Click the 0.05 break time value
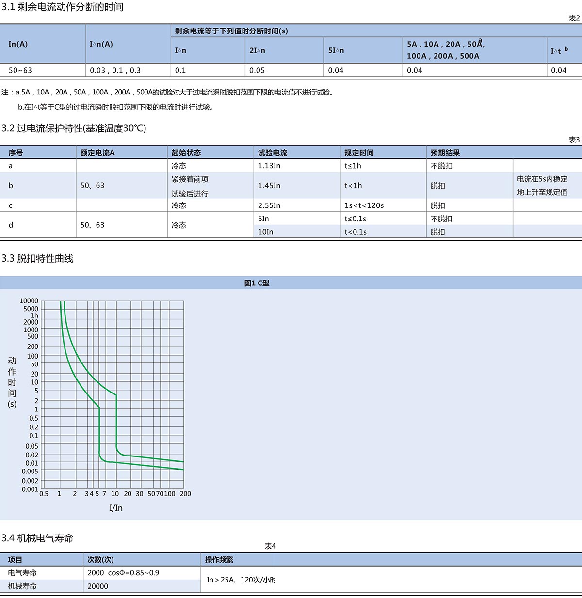582x598 pixels. coord(257,70)
